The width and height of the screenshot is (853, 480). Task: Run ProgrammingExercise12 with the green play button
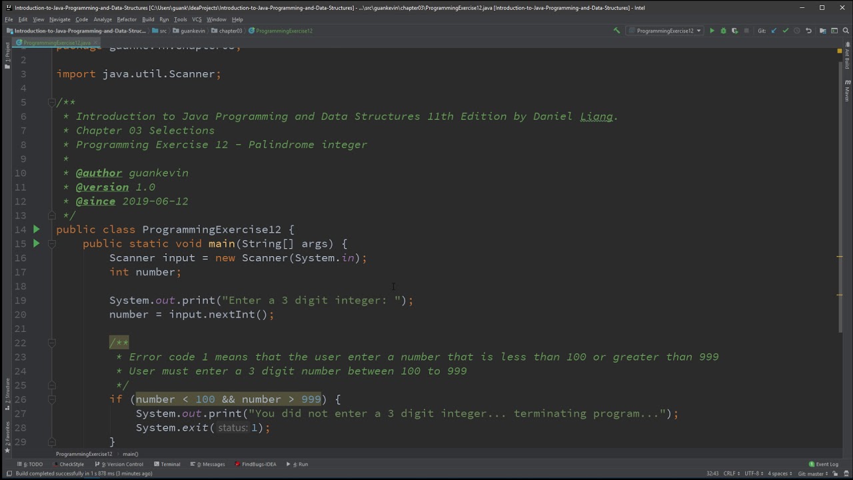[x=712, y=31]
